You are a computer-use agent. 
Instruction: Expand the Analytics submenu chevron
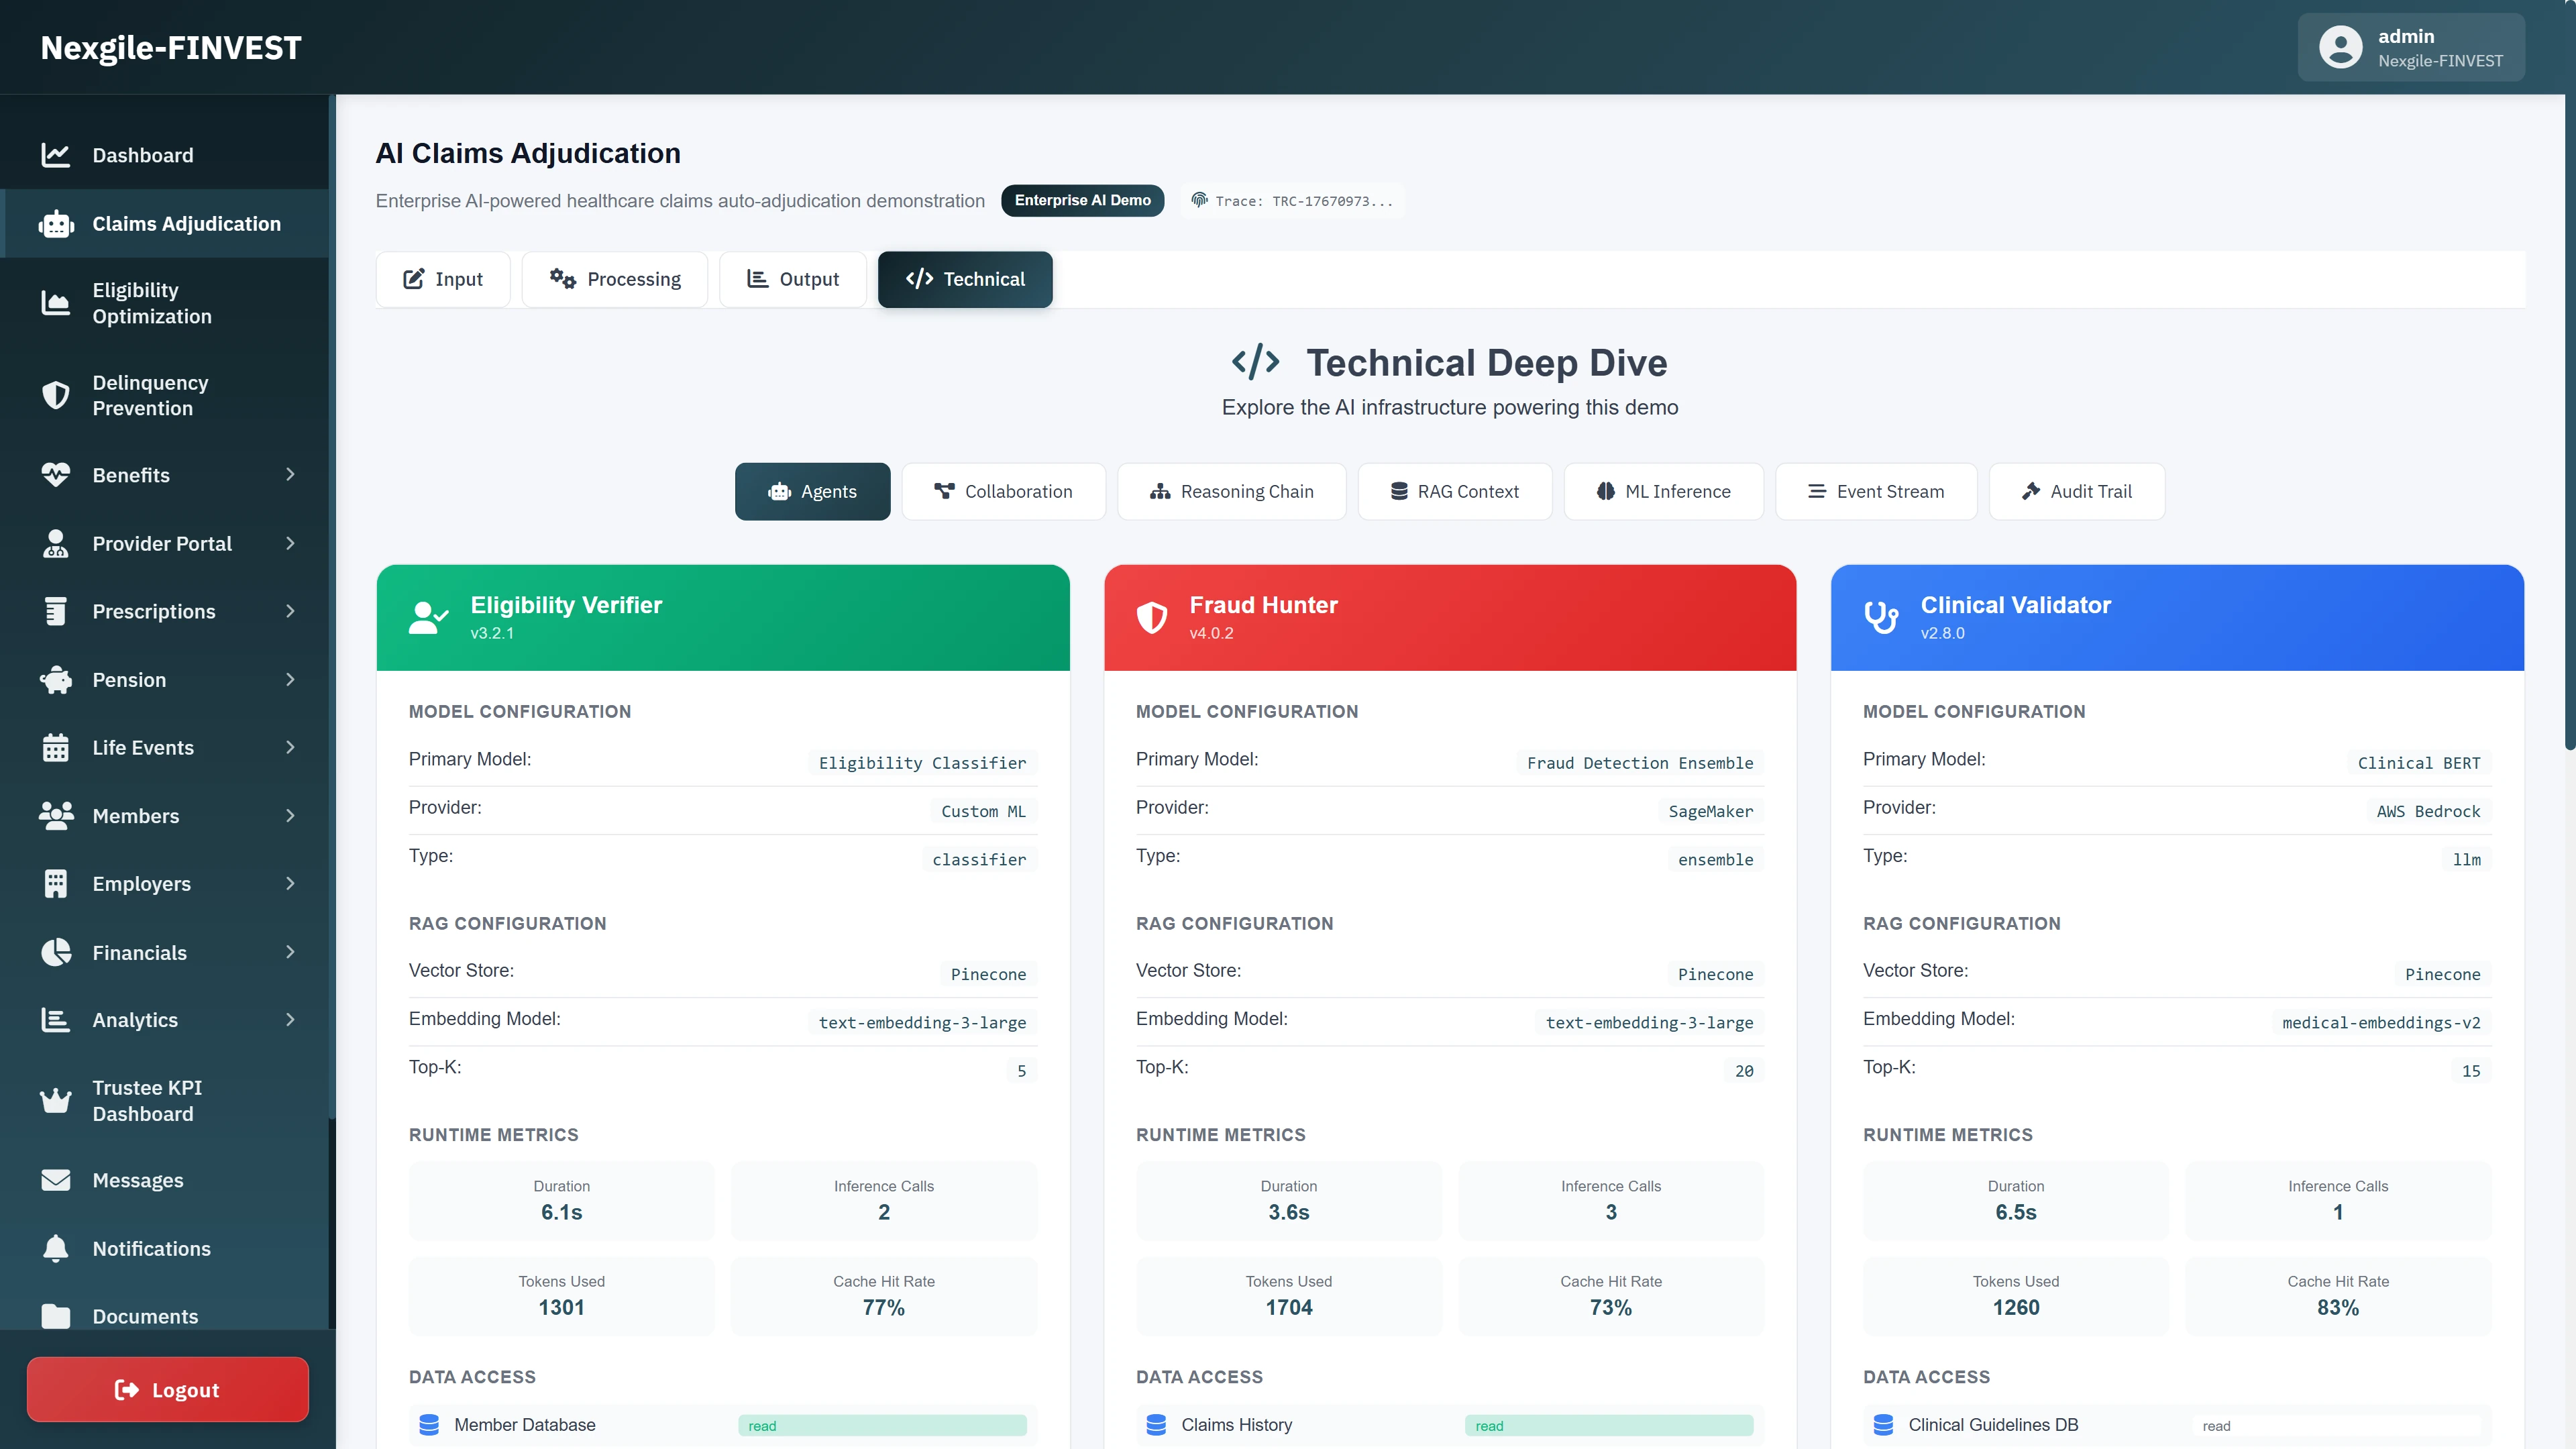[290, 1020]
